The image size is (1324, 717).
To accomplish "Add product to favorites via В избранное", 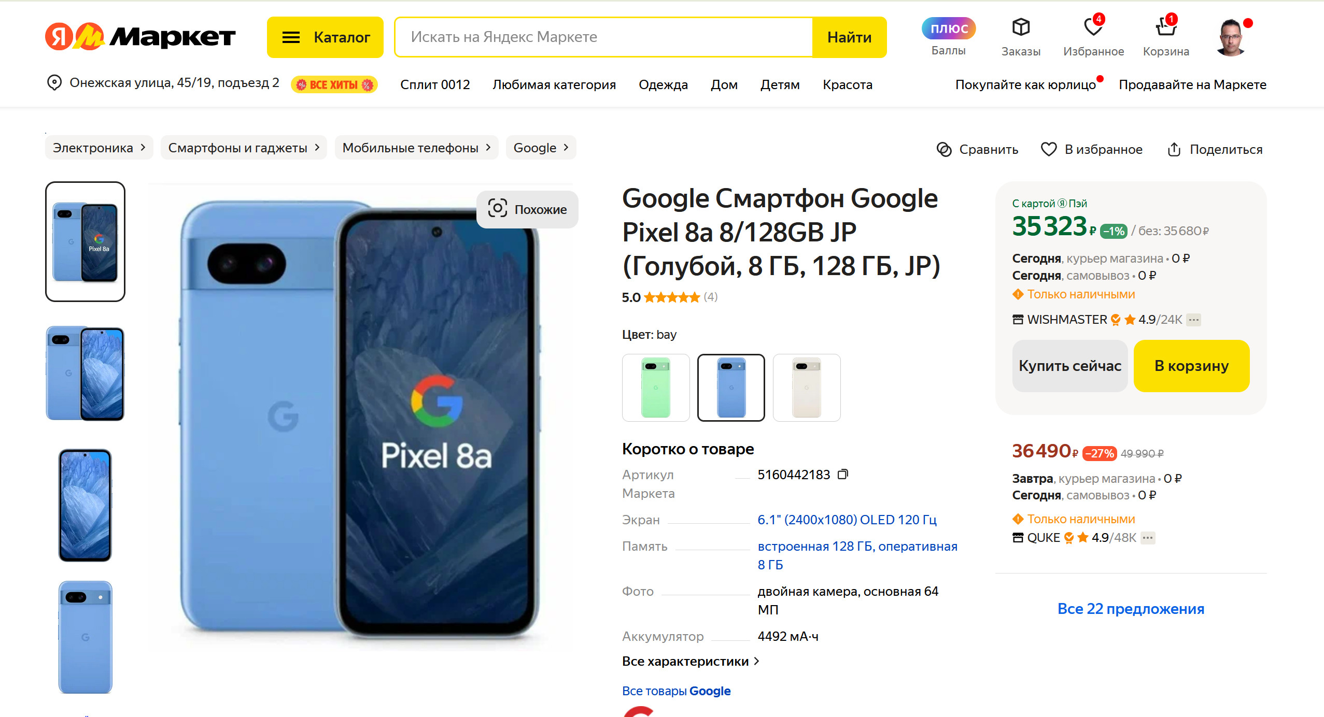I will [x=1092, y=150].
